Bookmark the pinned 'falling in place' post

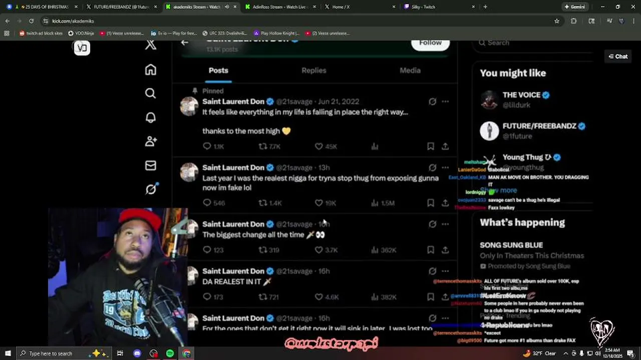point(431,146)
